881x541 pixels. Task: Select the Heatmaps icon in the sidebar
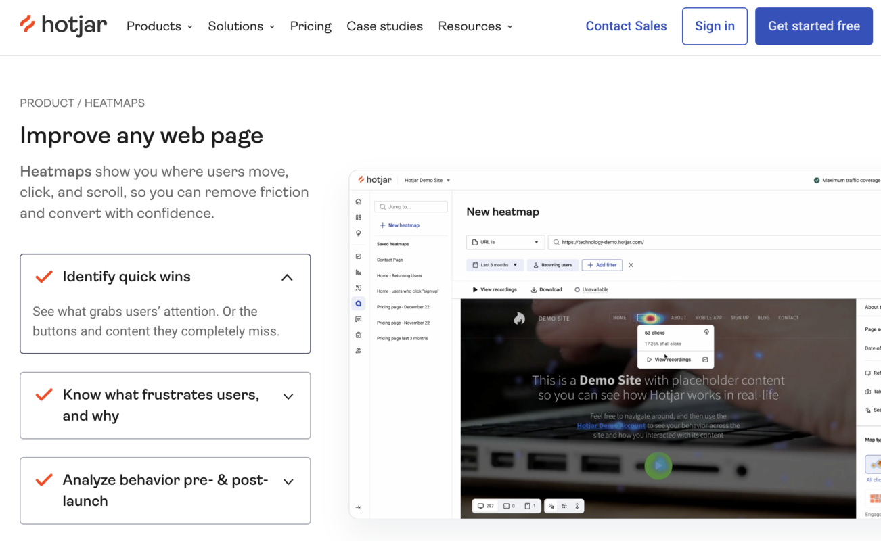click(358, 304)
